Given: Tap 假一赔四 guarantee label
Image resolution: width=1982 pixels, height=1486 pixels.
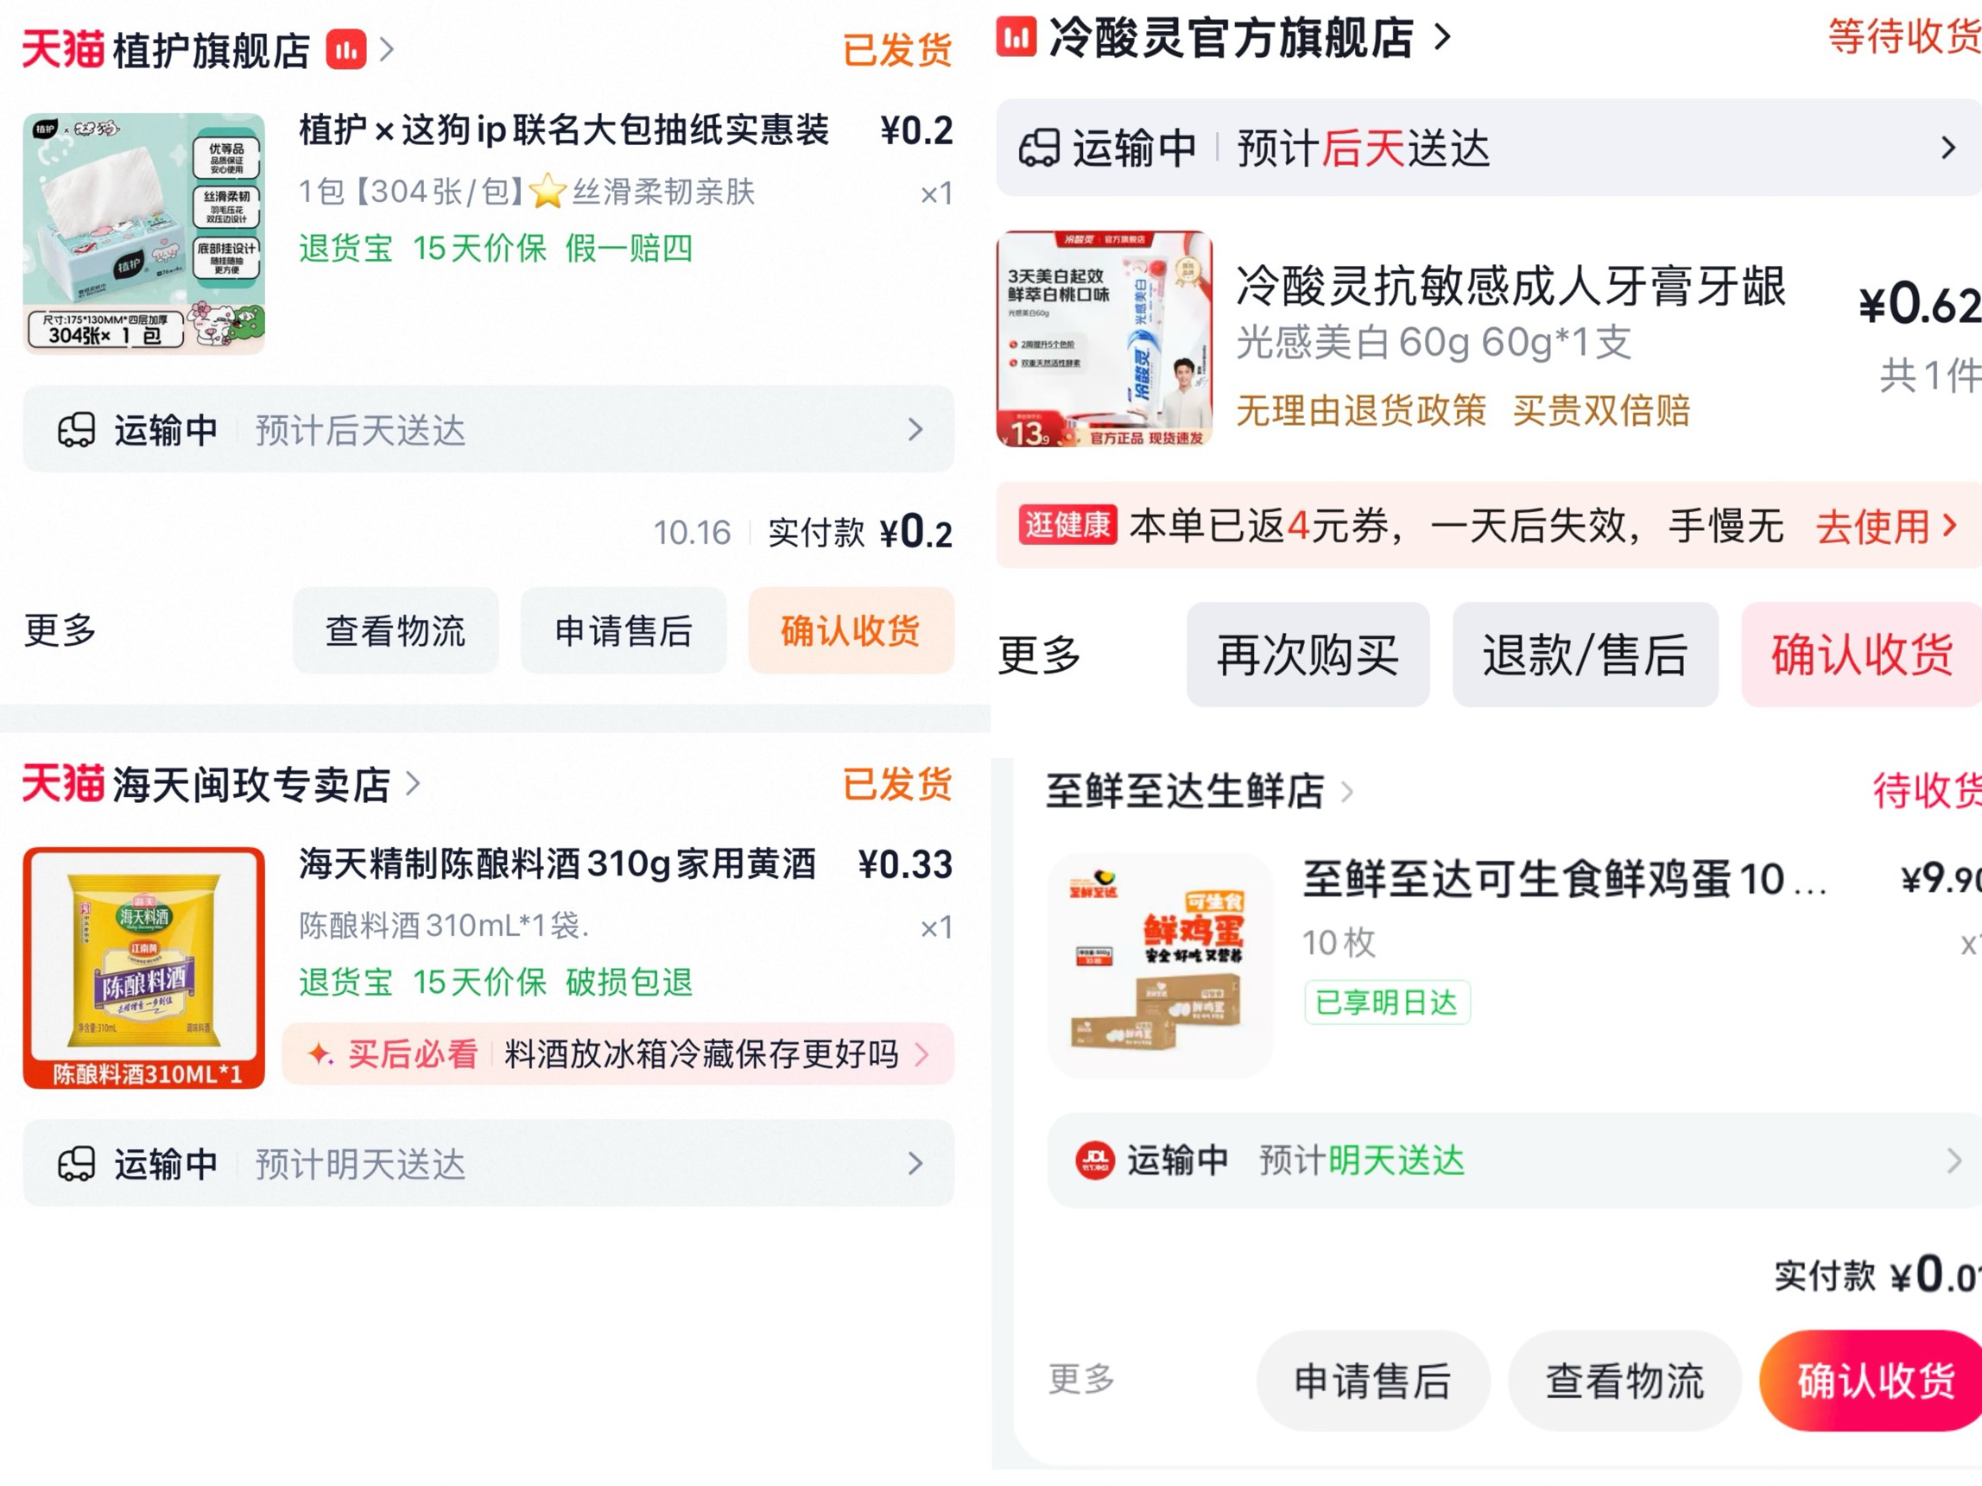Looking at the screenshot, I should (x=629, y=248).
